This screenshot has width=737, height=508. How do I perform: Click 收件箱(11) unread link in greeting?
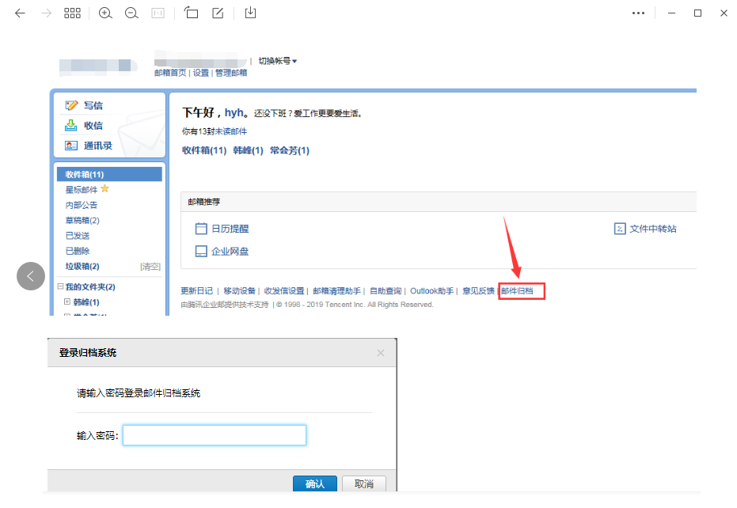(x=204, y=150)
